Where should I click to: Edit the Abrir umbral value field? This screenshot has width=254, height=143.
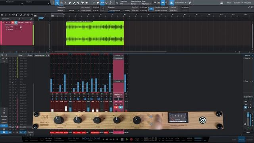(96, 7)
